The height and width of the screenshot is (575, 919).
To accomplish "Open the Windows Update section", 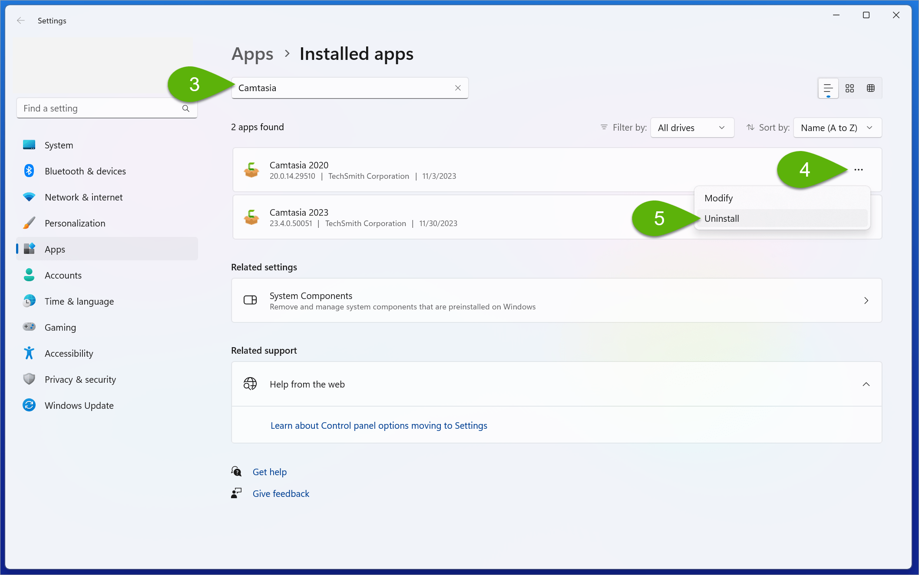I will (x=79, y=405).
